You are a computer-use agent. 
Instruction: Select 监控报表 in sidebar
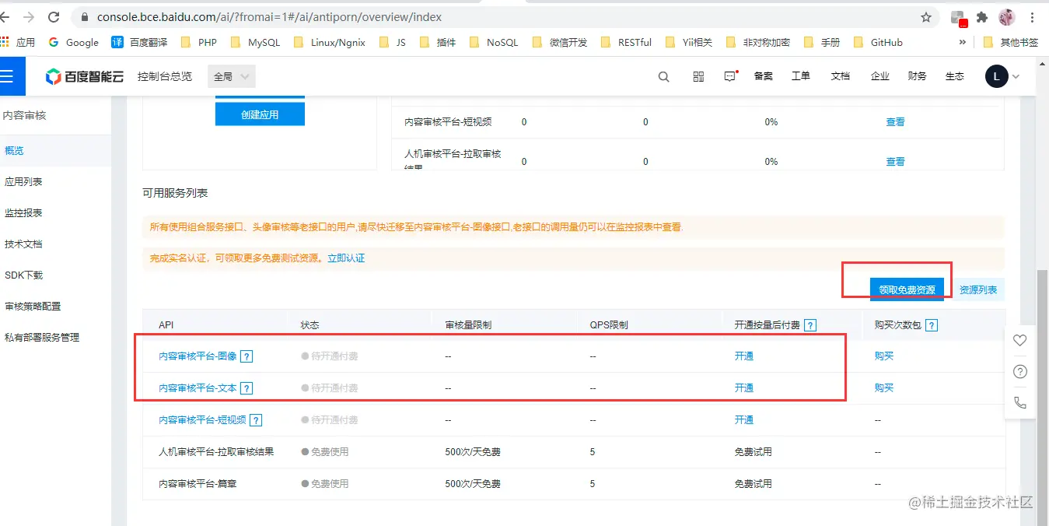[x=23, y=212]
